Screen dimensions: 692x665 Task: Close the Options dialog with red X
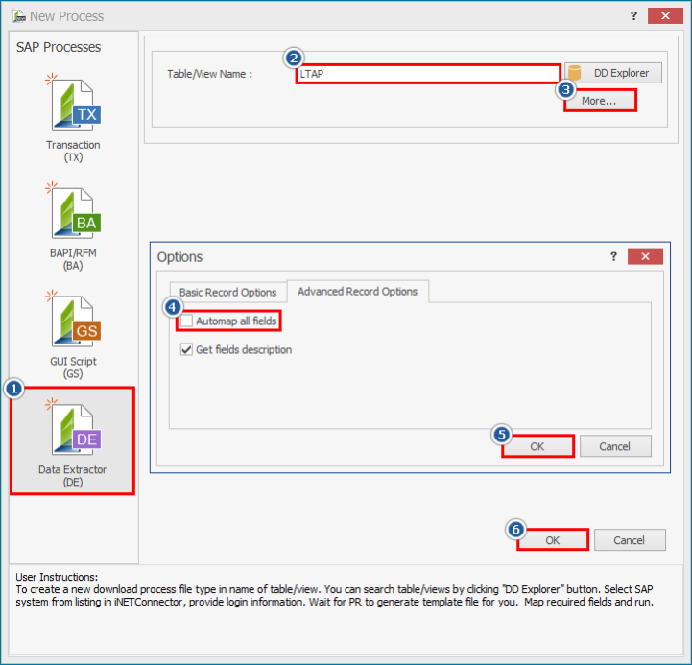point(646,257)
